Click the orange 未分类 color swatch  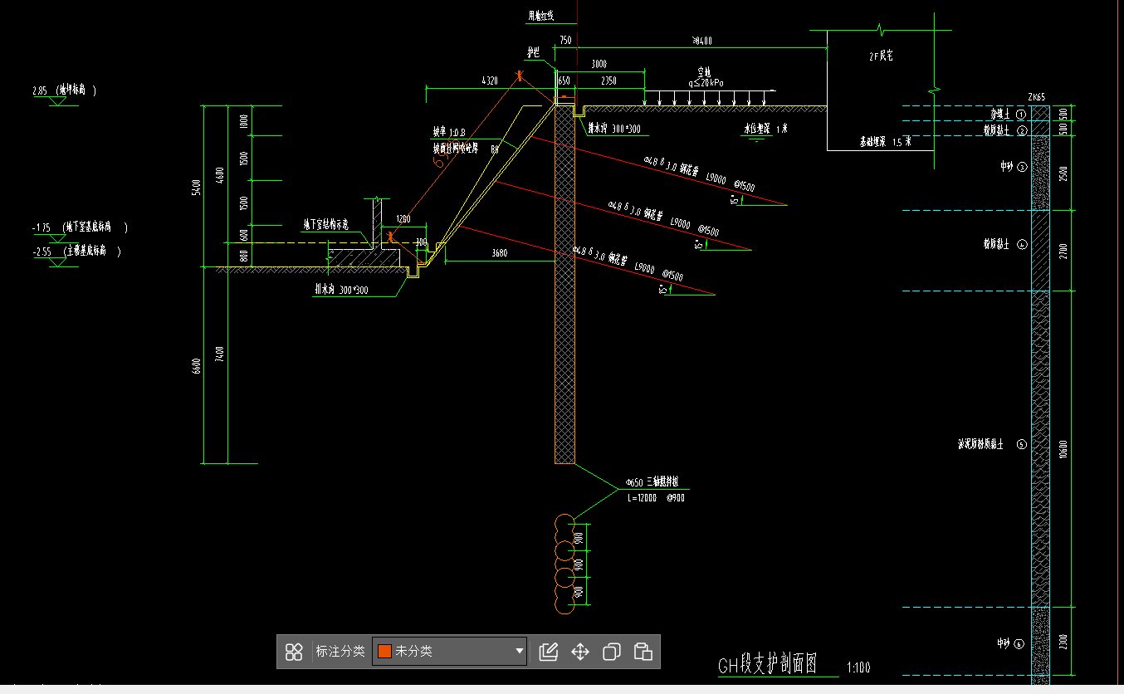click(384, 652)
